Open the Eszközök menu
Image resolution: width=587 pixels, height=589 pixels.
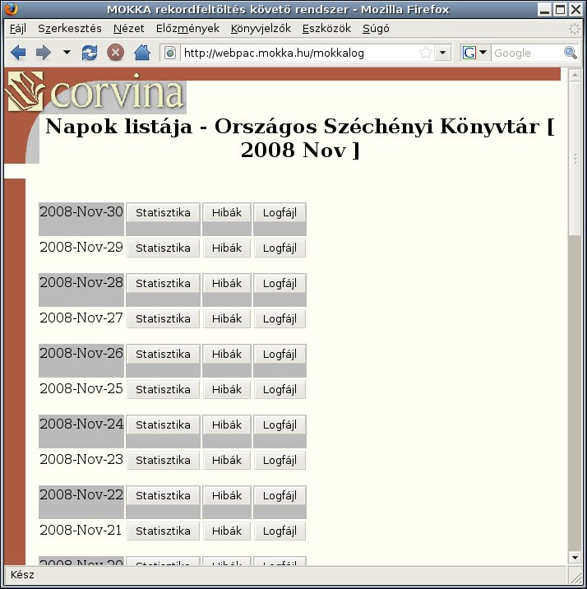[x=326, y=28]
